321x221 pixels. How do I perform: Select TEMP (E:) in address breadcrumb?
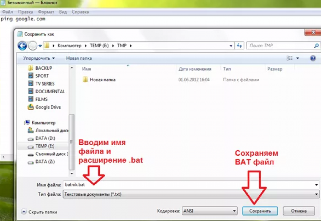click(x=99, y=46)
